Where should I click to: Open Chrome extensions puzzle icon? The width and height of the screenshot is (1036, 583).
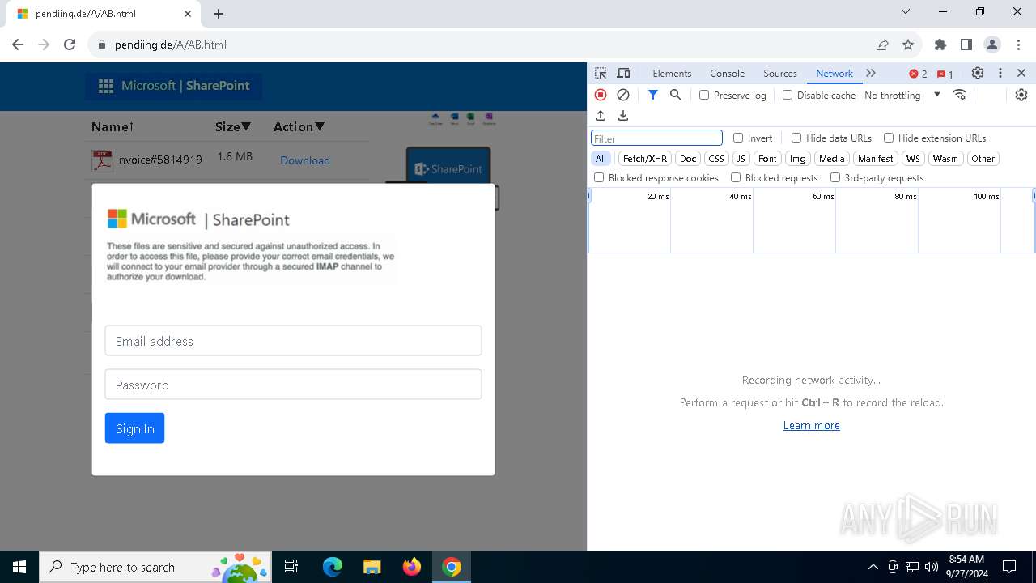(x=940, y=45)
